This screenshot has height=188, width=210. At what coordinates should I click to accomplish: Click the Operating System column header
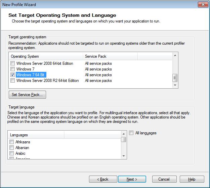(x=46, y=56)
